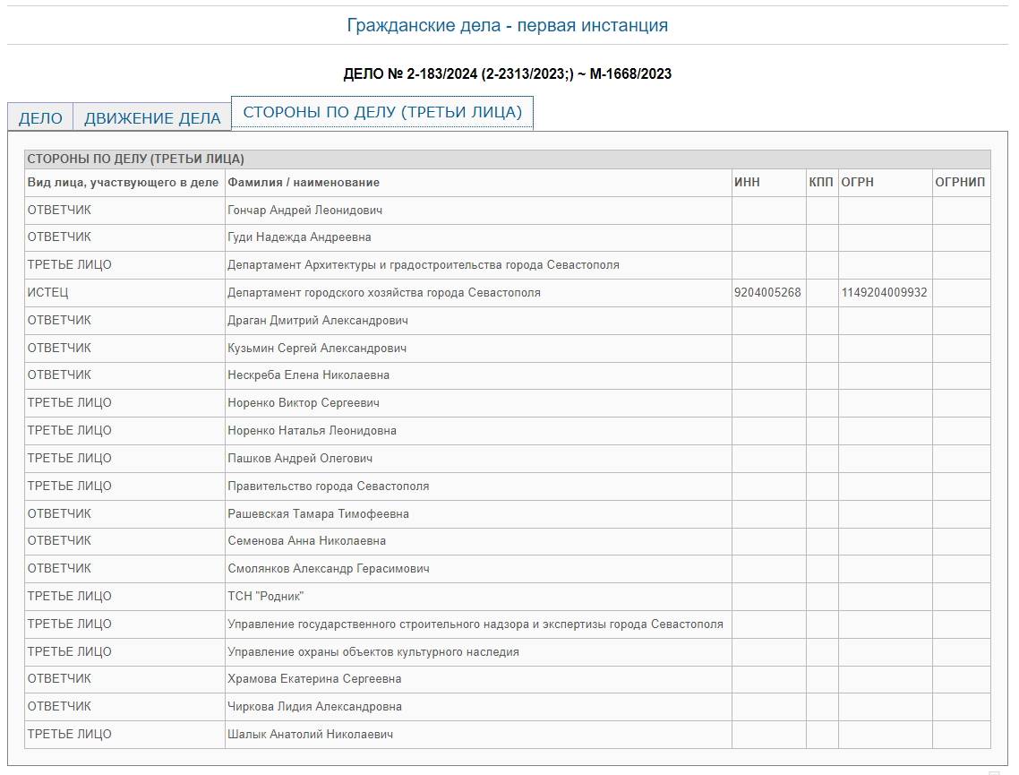Click the page heading Гражданские дела - первая инстанция

coord(508,25)
